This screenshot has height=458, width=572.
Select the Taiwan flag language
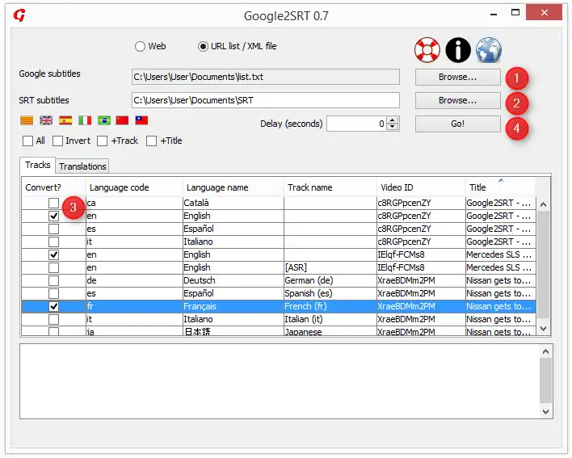[141, 120]
